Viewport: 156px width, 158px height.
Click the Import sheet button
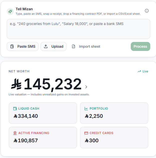[x=86, y=46]
